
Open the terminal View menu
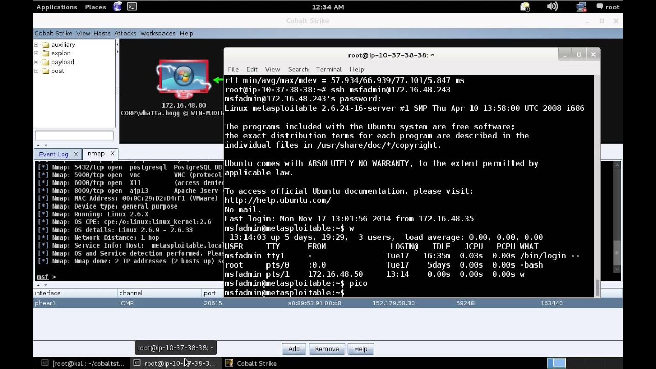tap(273, 69)
